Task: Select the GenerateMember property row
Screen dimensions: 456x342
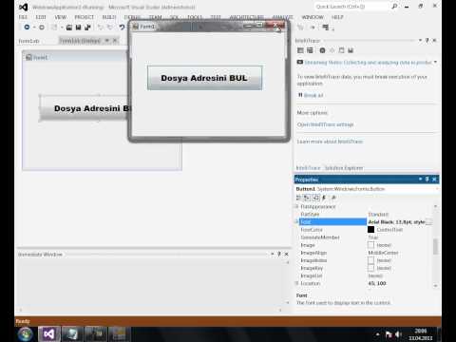Action: point(364,237)
